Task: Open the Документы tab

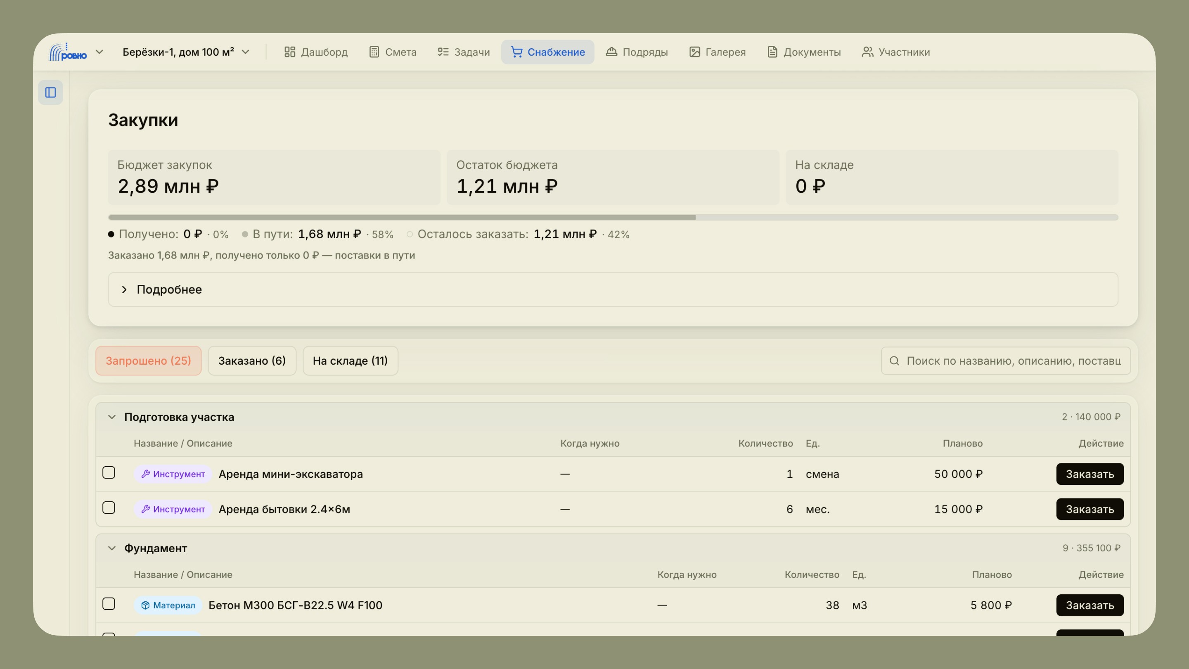Action: (x=804, y=52)
